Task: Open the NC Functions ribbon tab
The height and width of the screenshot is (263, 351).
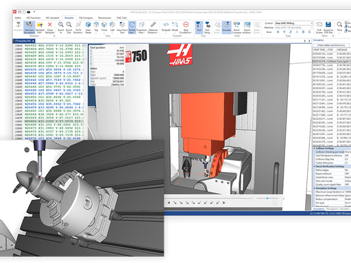Action: tap(34, 18)
